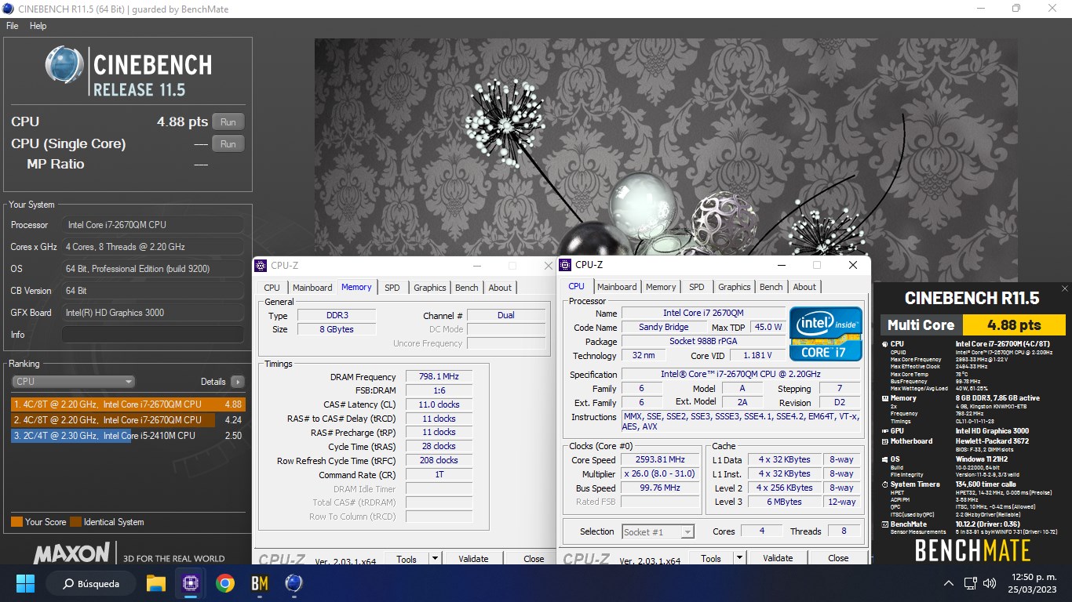Click the Cinebench sphere logo icon
The image size is (1072, 602).
(x=64, y=65)
